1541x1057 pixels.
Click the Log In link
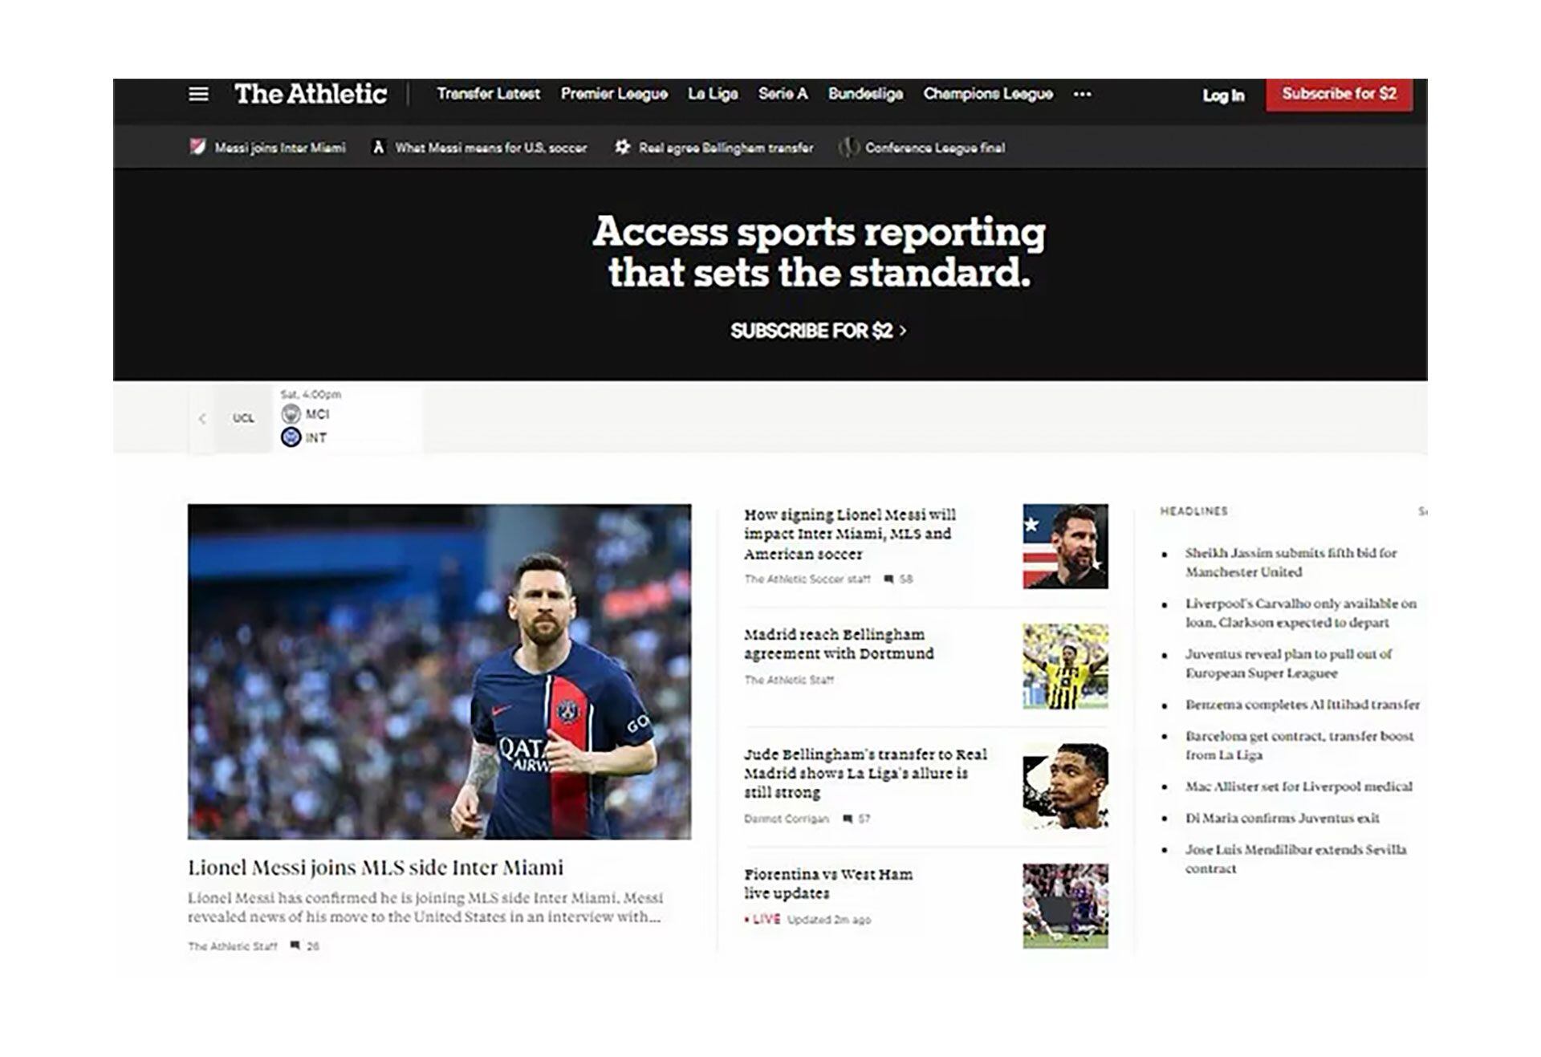click(x=1222, y=96)
